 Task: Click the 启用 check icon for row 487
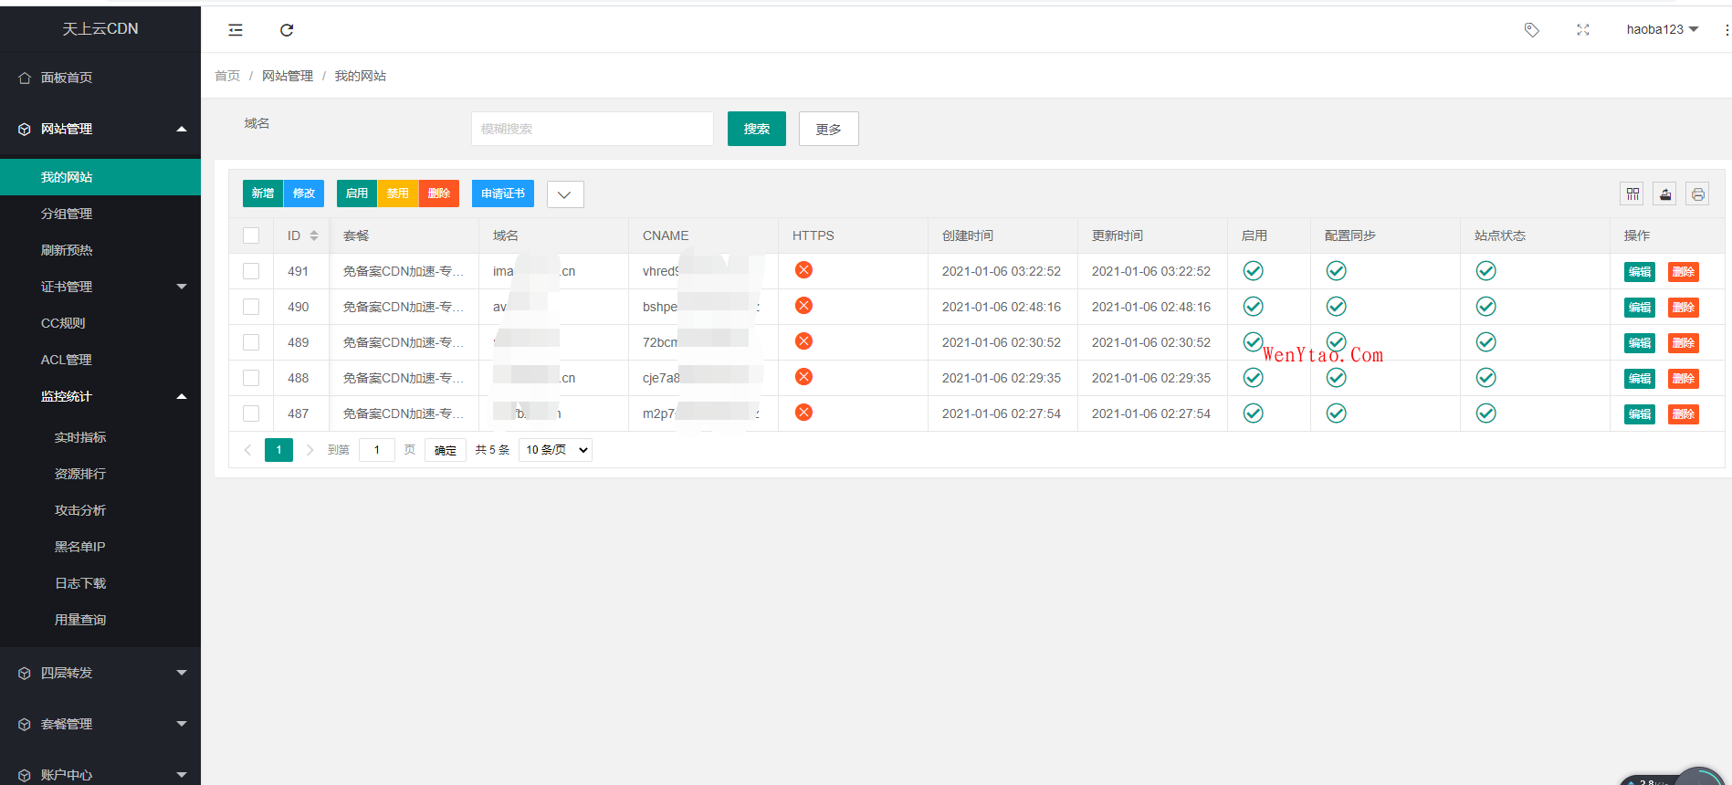point(1254,413)
